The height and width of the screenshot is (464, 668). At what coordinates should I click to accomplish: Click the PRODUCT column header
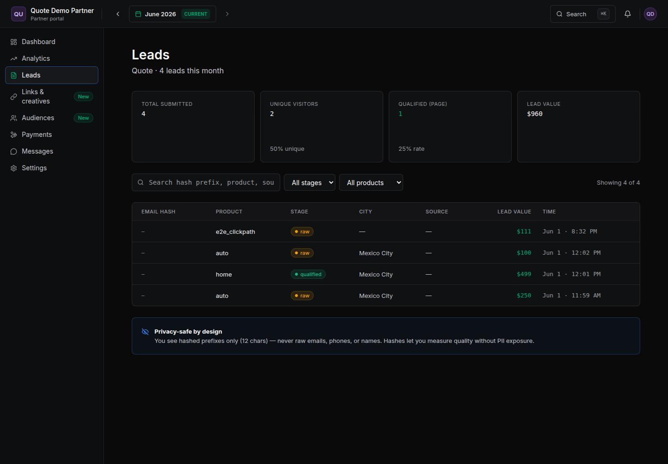click(229, 212)
